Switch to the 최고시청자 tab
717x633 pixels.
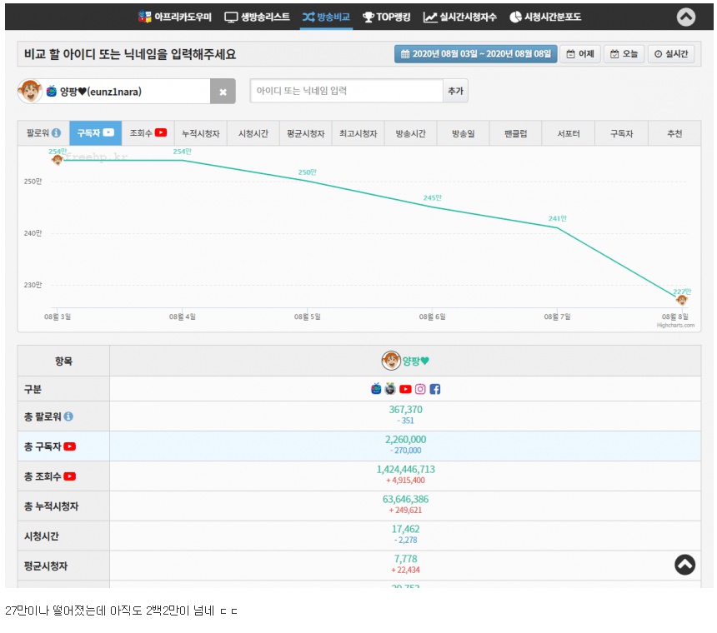358,133
